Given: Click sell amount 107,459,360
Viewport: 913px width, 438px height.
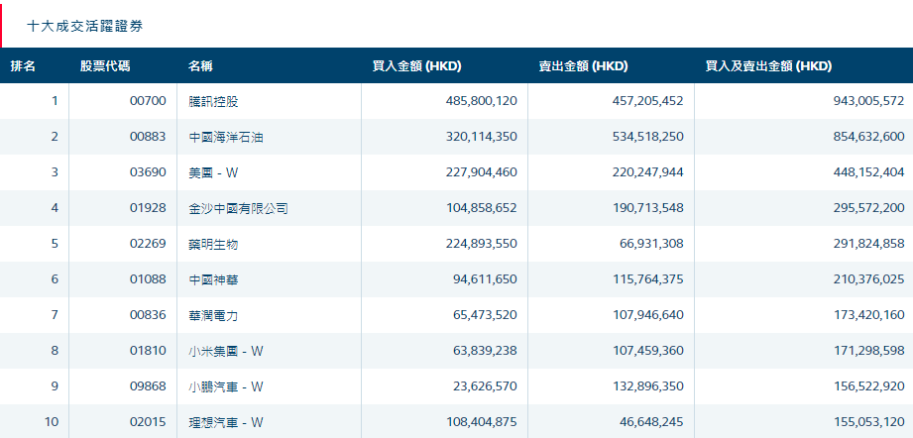Looking at the screenshot, I should tap(648, 350).
